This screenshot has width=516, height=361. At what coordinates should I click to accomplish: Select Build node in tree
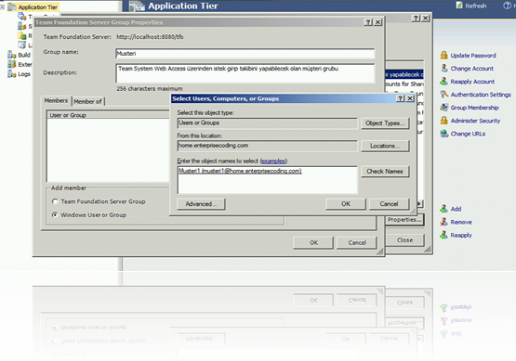pos(24,55)
